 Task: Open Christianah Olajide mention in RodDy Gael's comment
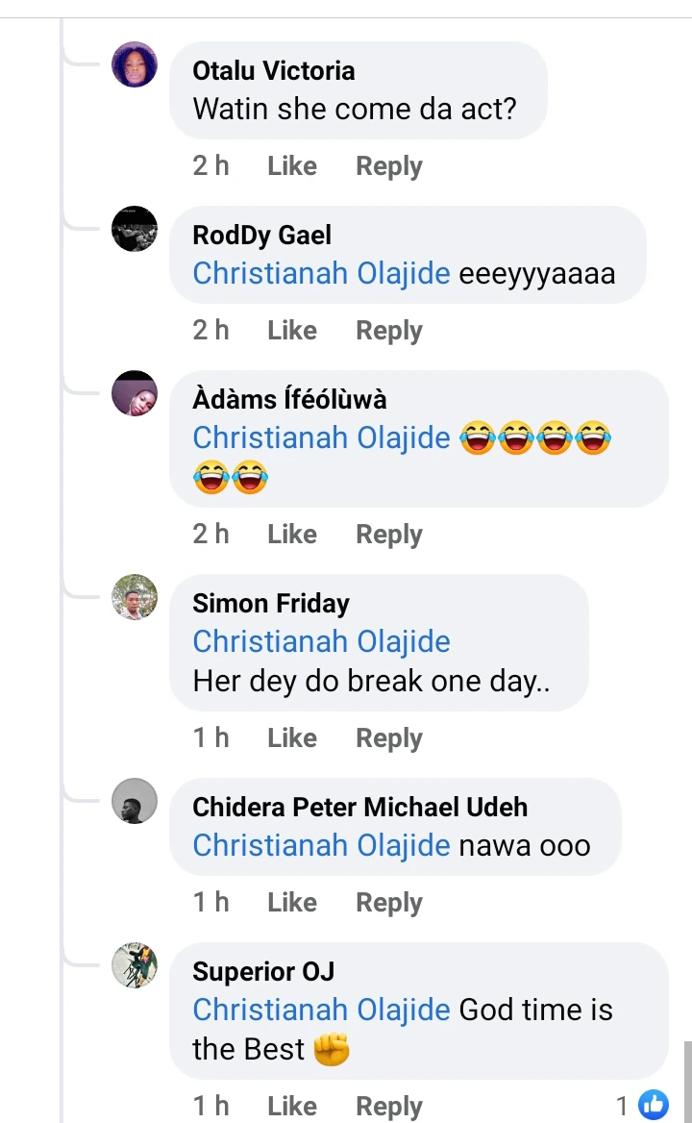[x=321, y=274]
